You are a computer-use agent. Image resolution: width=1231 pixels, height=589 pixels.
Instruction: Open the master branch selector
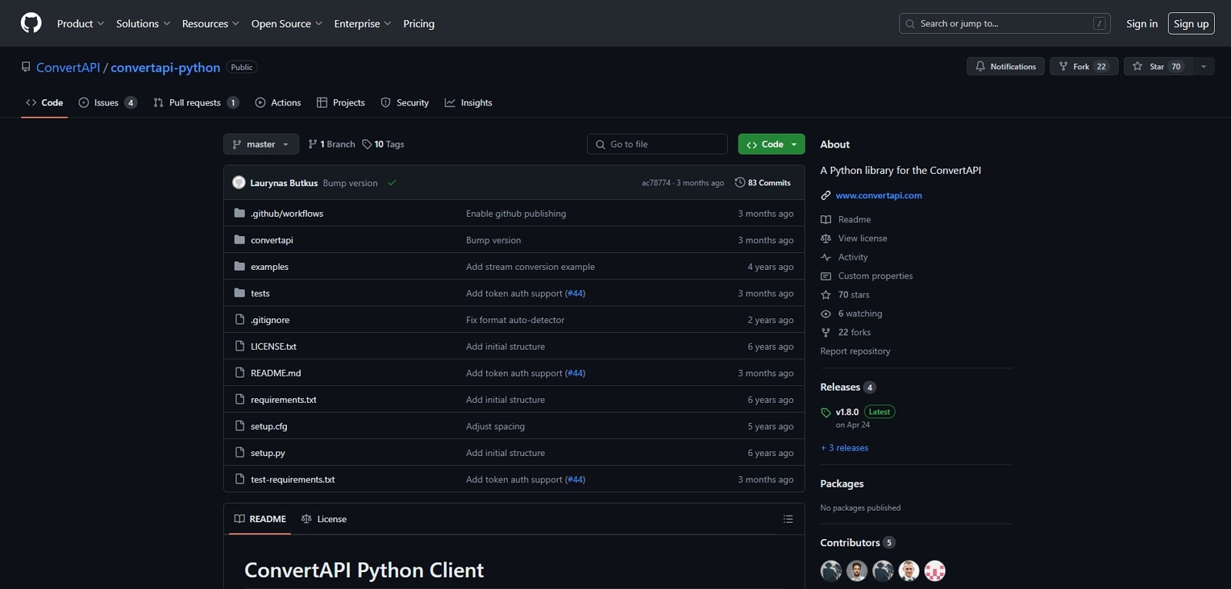pyautogui.click(x=261, y=145)
